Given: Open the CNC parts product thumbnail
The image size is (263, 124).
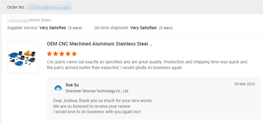Looking at the screenshot, I should [x=23, y=57].
